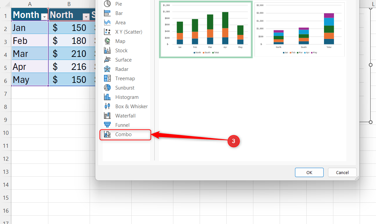Image resolution: width=376 pixels, height=224 pixels.
Task: Click the Jan cell
Action: click(x=30, y=28)
